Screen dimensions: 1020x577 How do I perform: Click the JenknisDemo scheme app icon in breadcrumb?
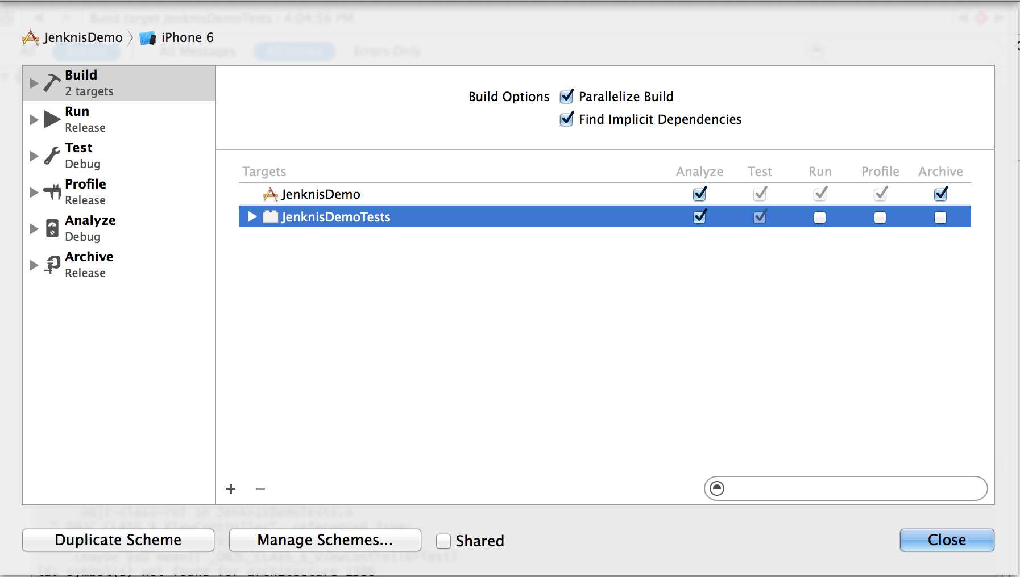click(30, 38)
